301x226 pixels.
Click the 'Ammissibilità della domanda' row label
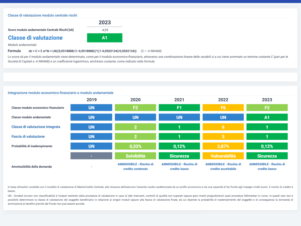pos(32,166)
